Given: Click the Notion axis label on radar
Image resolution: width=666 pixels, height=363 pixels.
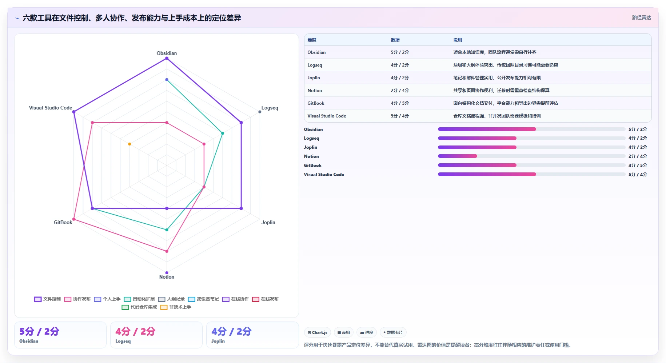Looking at the screenshot, I should 167,277.
